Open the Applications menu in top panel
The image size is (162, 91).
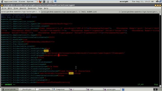tap(11, 2)
